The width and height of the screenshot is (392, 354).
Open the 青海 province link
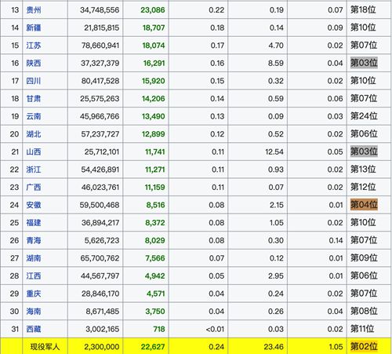(34, 240)
